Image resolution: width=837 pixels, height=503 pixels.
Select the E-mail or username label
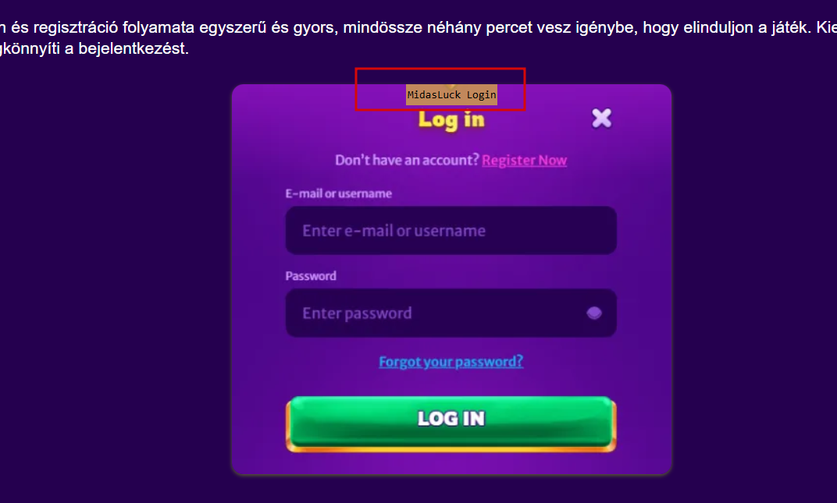[338, 193]
